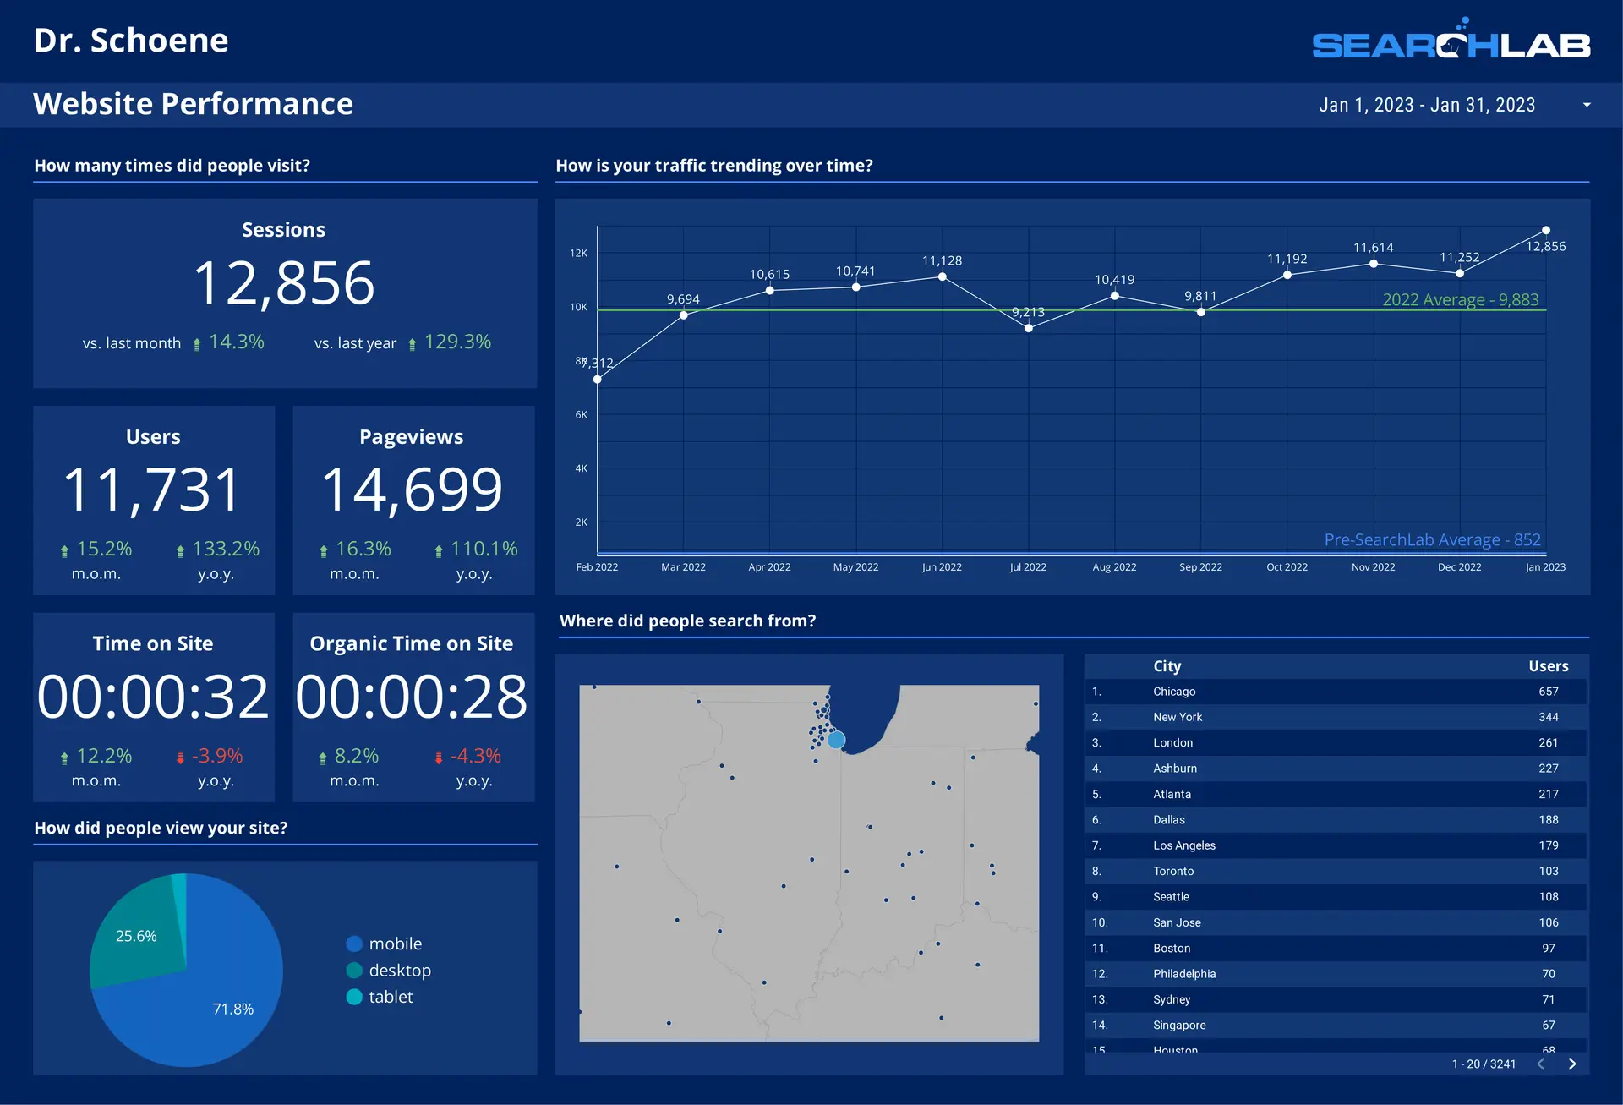This screenshot has height=1105, width=1623.
Task: Select the mobile legend color dot
Action: pos(354,944)
